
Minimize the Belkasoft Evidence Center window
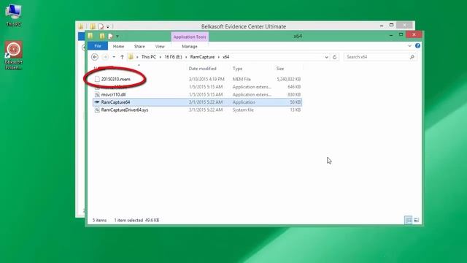[x=382, y=26]
